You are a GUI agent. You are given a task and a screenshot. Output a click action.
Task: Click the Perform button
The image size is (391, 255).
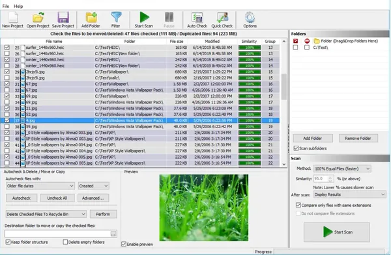(103, 214)
